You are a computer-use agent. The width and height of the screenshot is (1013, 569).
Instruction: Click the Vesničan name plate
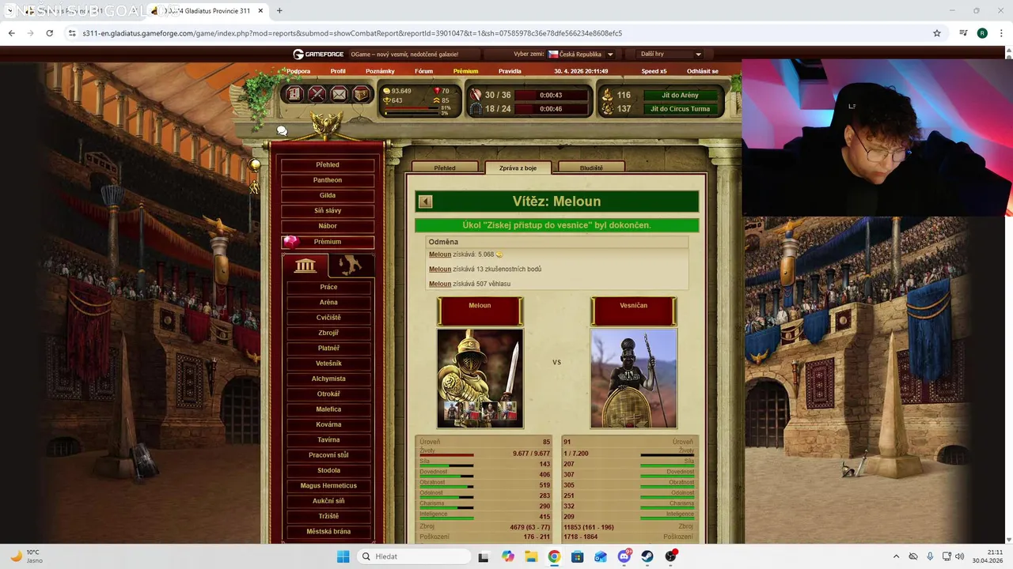pos(634,311)
